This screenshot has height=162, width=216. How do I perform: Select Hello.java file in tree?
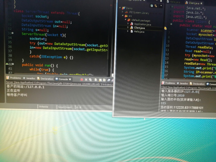(x=139, y=32)
